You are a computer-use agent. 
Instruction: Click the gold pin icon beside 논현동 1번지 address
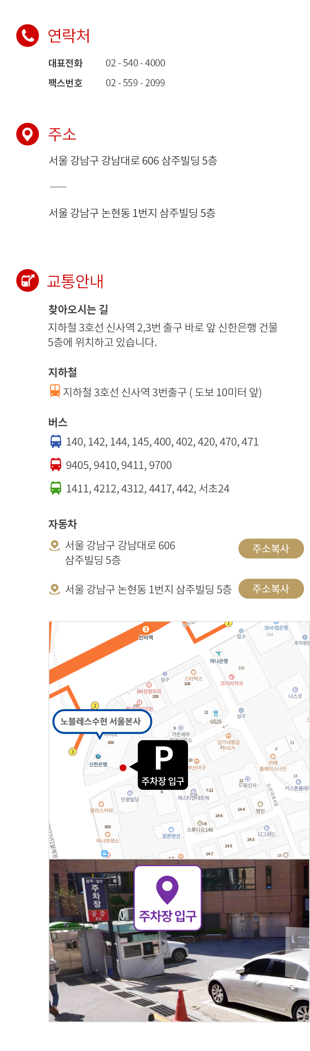(x=54, y=589)
